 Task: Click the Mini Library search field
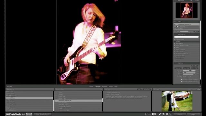click(186, 37)
